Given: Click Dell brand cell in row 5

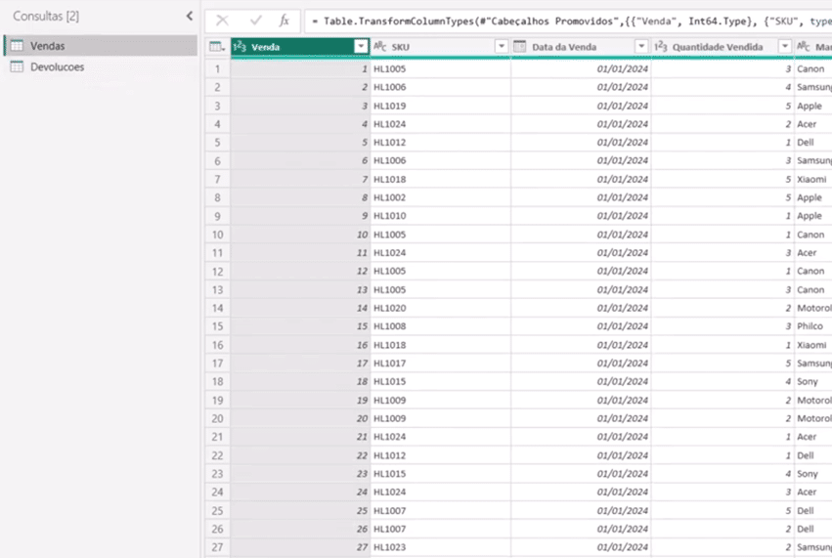Looking at the screenshot, I should [x=812, y=143].
